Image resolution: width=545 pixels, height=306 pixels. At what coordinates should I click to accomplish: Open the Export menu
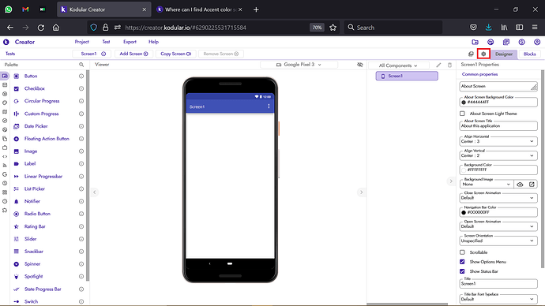130,42
